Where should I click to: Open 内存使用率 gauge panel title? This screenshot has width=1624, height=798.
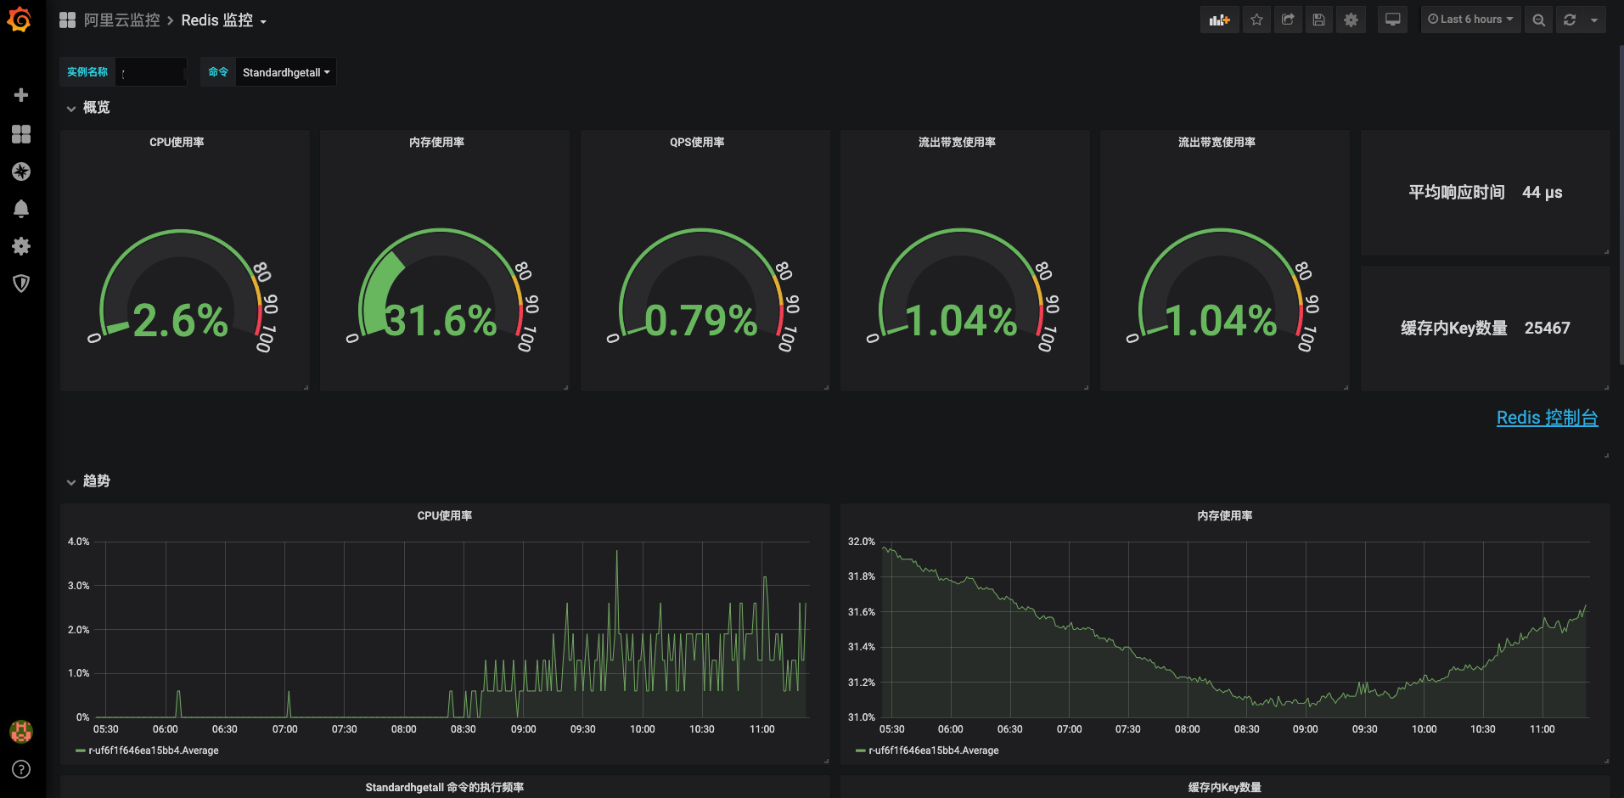(x=436, y=143)
